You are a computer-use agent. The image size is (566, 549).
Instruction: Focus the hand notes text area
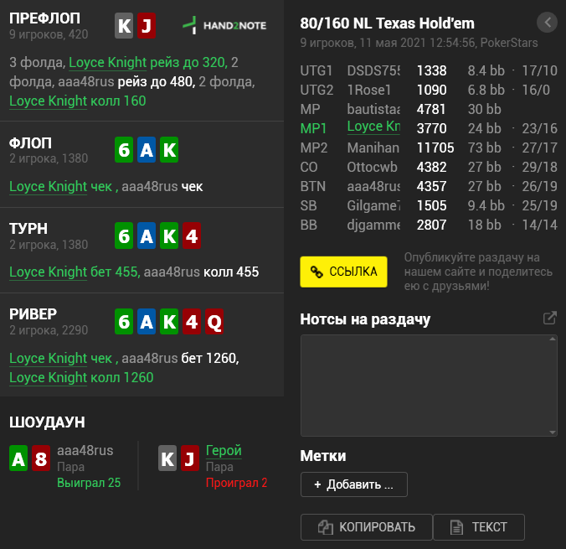(429, 386)
